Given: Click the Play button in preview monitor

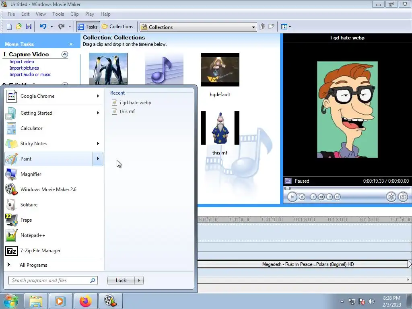Looking at the screenshot, I should [292, 197].
